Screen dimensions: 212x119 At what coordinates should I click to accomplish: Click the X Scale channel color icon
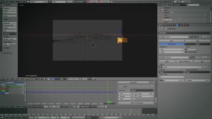(3, 89)
